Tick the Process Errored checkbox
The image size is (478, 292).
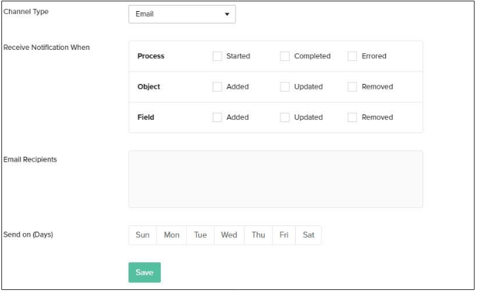pyautogui.click(x=353, y=56)
